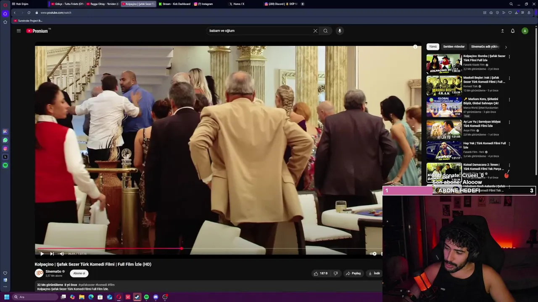The width and height of the screenshot is (538, 302).
Task: Click the video info icon
Action: [x=415, y=47]
